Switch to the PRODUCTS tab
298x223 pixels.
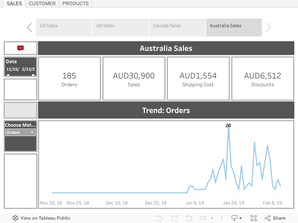point(76,4)
